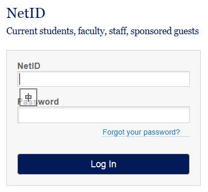The height and width of the screenshot is (192, 208).
Task: Click the Current students subtitle text
Action: tap(102, 31)
